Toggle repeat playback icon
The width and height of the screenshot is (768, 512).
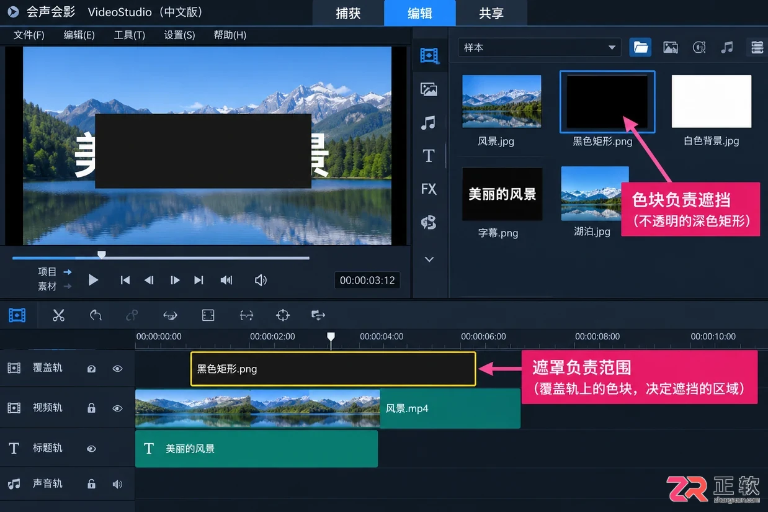[226, 281]
